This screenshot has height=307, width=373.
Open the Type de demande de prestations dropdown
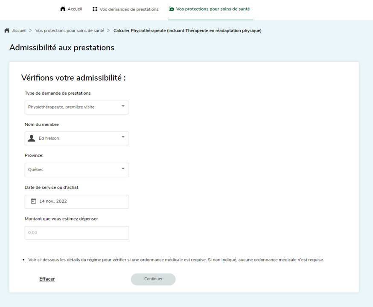[x=77, y=107]
